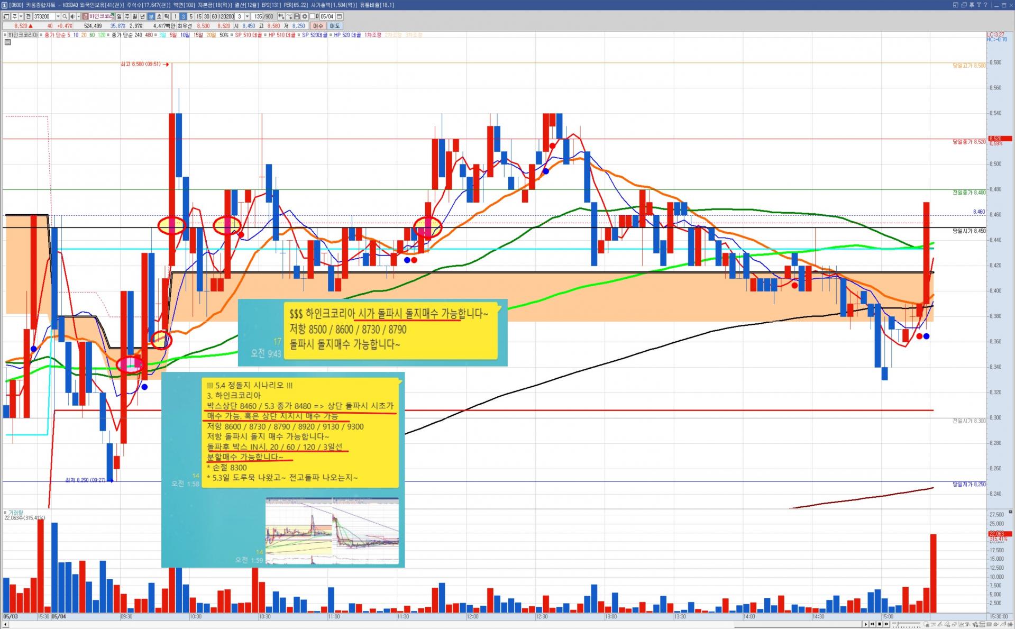Screen dimensions: 1015x629
Task: Click the 당일시가 8,450 price label
Action: [x=969, y=231]
